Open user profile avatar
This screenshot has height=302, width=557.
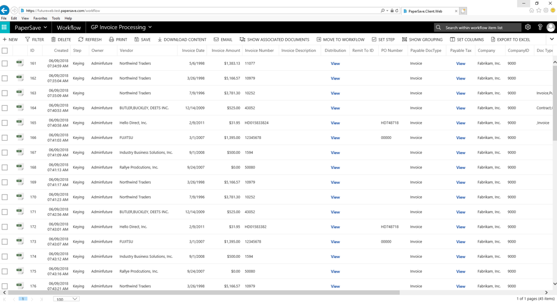pos(551,27)
